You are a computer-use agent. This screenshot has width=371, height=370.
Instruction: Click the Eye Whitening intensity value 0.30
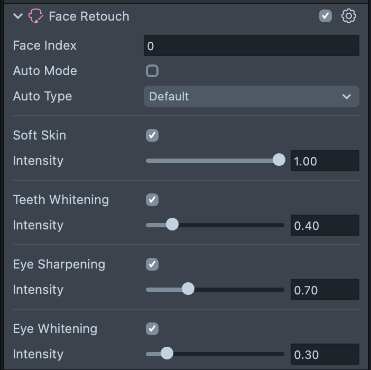(324, 354)
